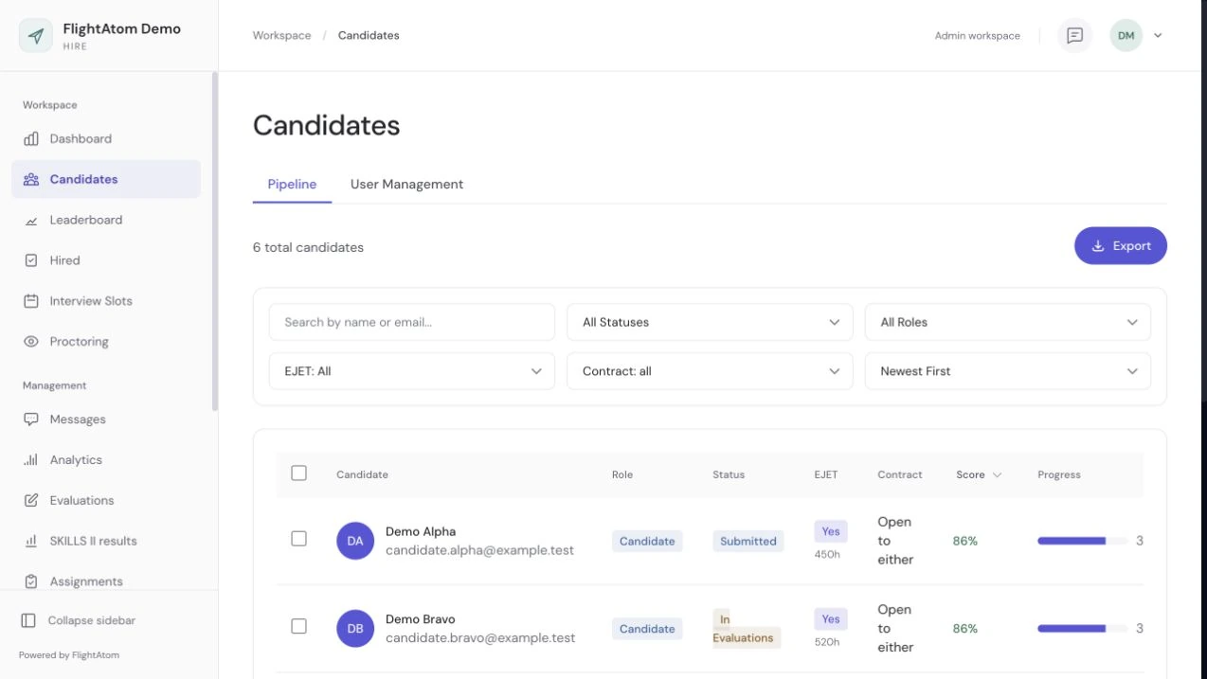Open SKILLS II results in the sidebar

(106, 541)
